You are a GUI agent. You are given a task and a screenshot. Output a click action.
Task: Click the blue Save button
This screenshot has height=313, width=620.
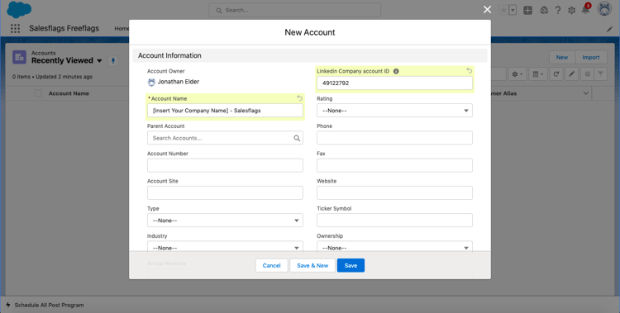pos(351,266)
